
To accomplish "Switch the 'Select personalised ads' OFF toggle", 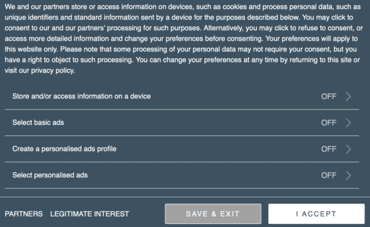I will (329, 175).
